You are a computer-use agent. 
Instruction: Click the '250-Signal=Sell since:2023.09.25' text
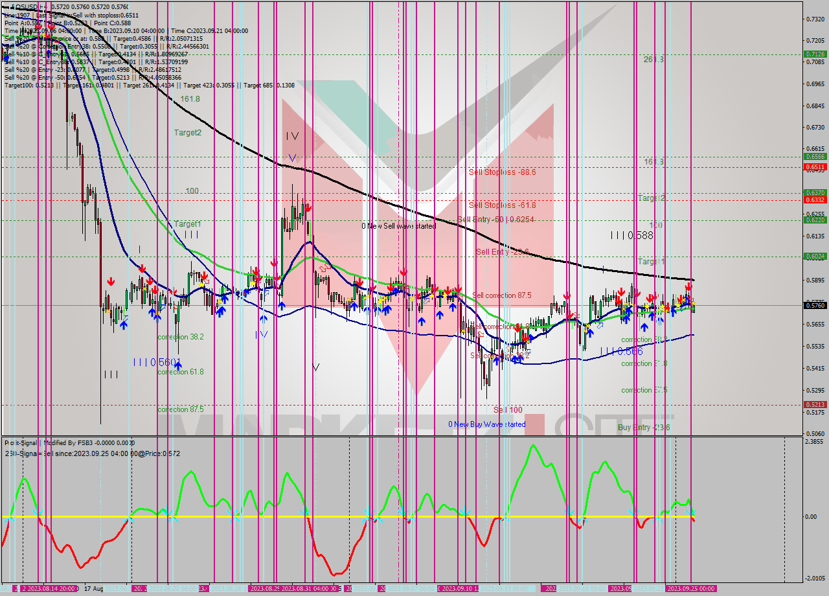pos(93,453)
